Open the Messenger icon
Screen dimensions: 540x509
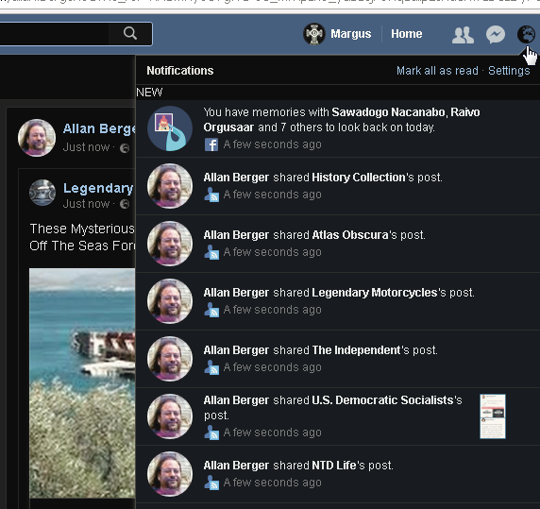coord(496,34)
